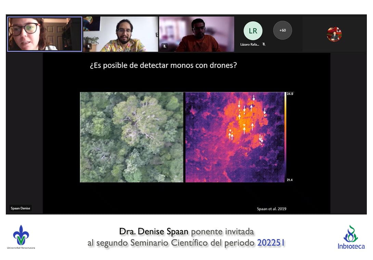The image size is (373, 260).
Task: Click the muted mic icon on the floral-shirt participant tile
Action: coord(88,46)
